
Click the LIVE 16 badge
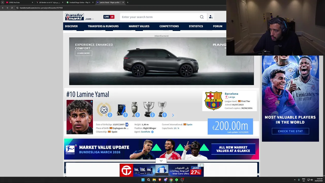[x=109, y=17]
